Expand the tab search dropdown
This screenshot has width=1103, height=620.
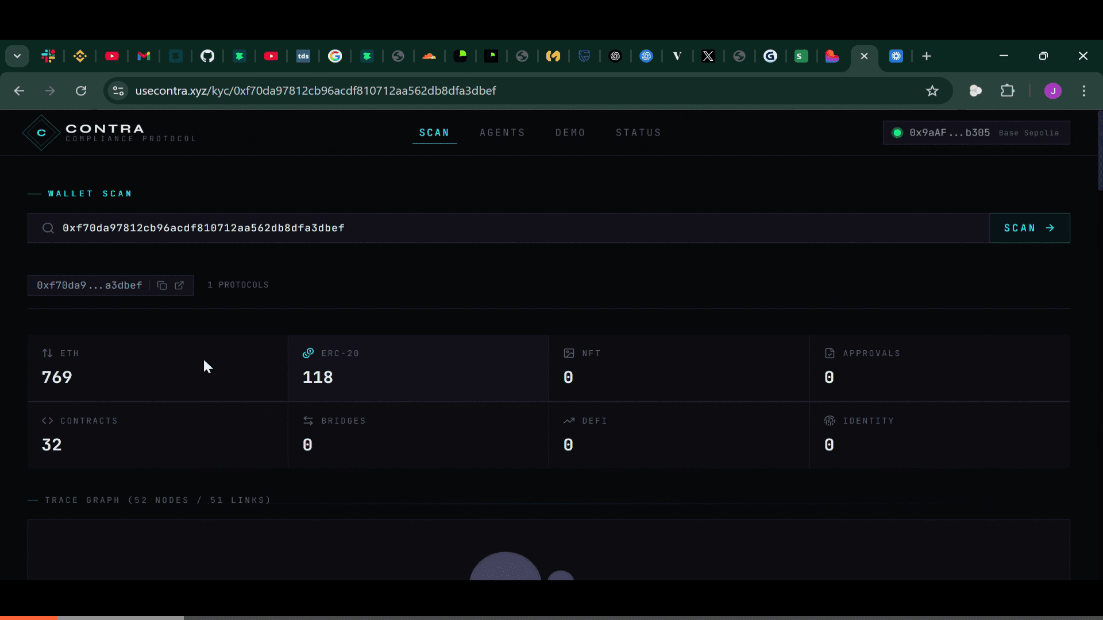click(x=17, y=56)
